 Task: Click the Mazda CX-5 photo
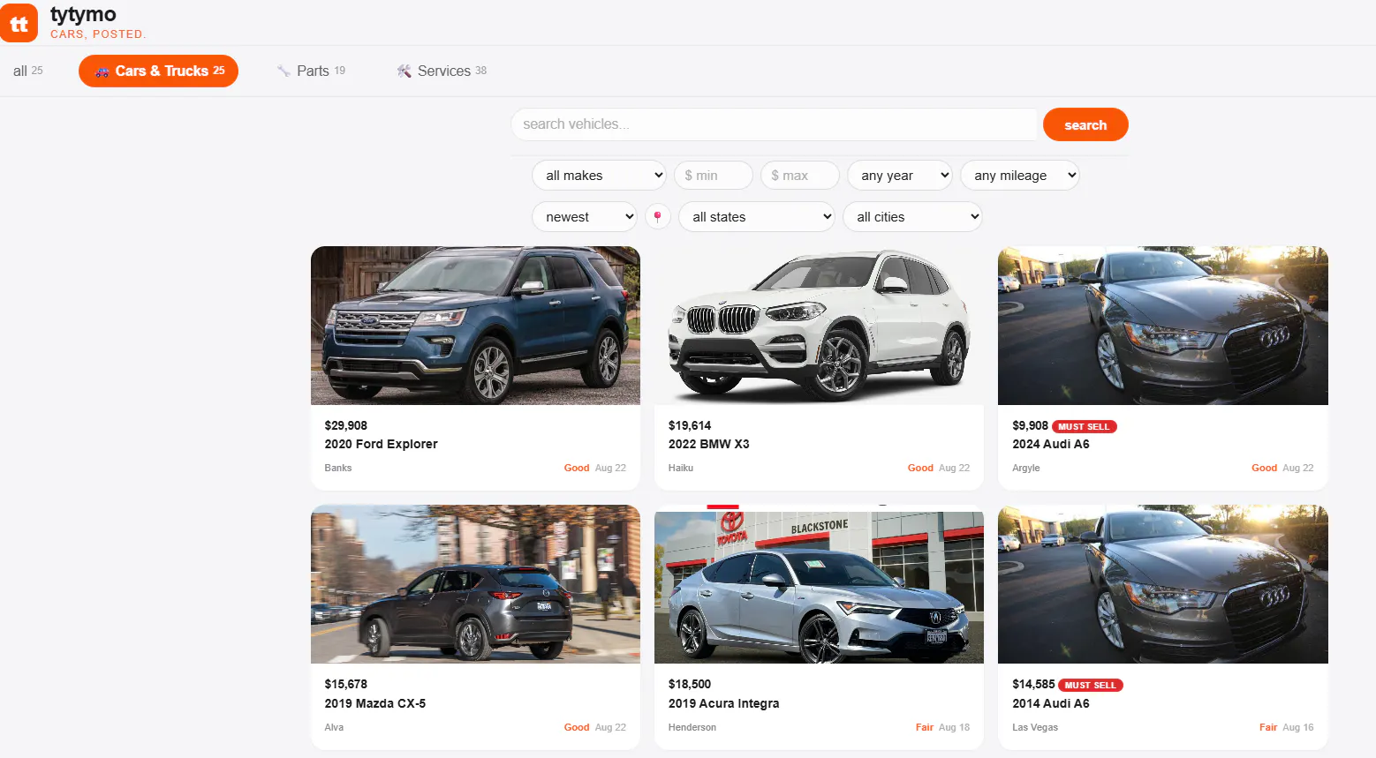(475, 584)
